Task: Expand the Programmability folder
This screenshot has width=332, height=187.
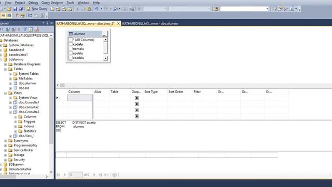Action: [x=6, y=145]
